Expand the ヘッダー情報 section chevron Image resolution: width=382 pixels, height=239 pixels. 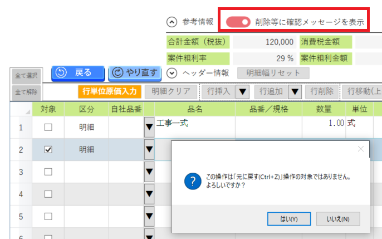click(172, 72)
